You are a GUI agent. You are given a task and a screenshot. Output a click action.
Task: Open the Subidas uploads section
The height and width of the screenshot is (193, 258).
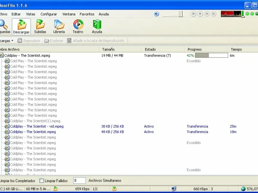[40, 27]
